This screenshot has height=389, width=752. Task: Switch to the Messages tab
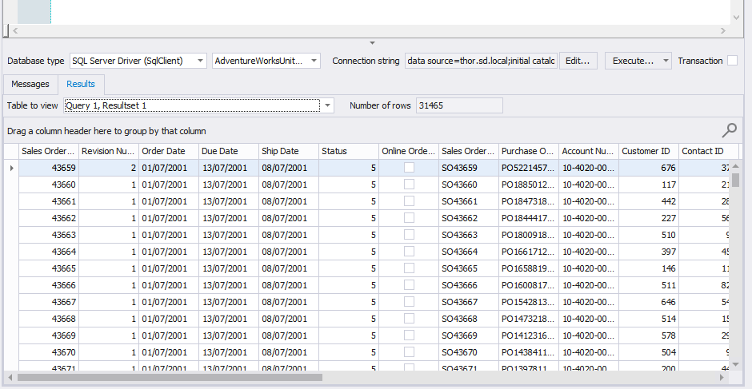pos(30,84)
